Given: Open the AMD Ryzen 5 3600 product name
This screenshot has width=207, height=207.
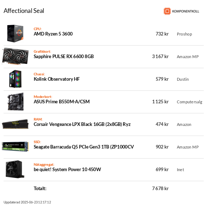Looking at the screenshot, I should click(53, 34).
